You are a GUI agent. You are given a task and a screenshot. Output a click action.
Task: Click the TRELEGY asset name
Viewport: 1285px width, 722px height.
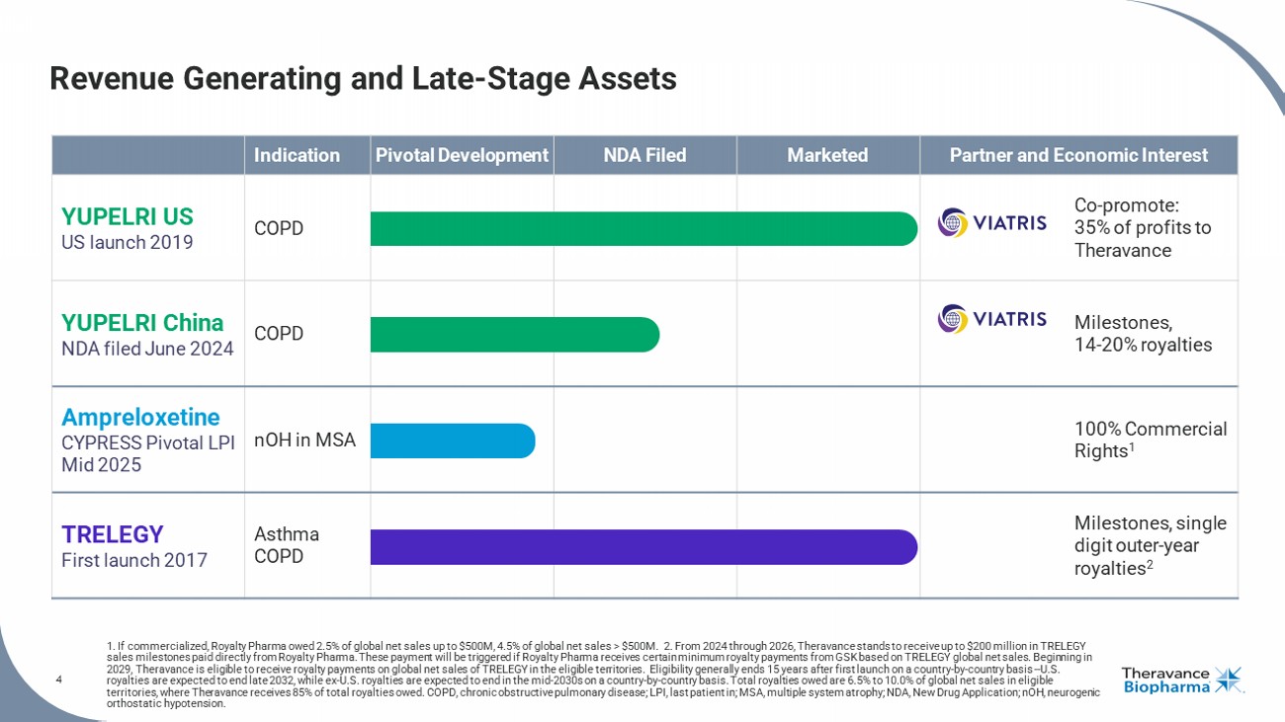coord(113,534)
